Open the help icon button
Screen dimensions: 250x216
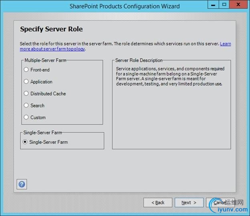tap(22, 184)
